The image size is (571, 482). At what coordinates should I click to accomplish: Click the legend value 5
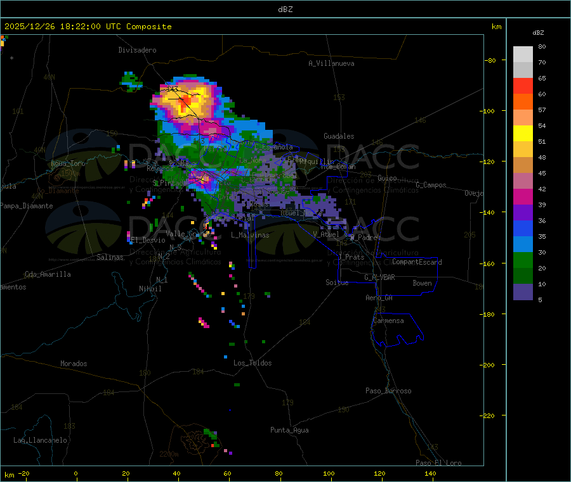(x=540, y=300)
